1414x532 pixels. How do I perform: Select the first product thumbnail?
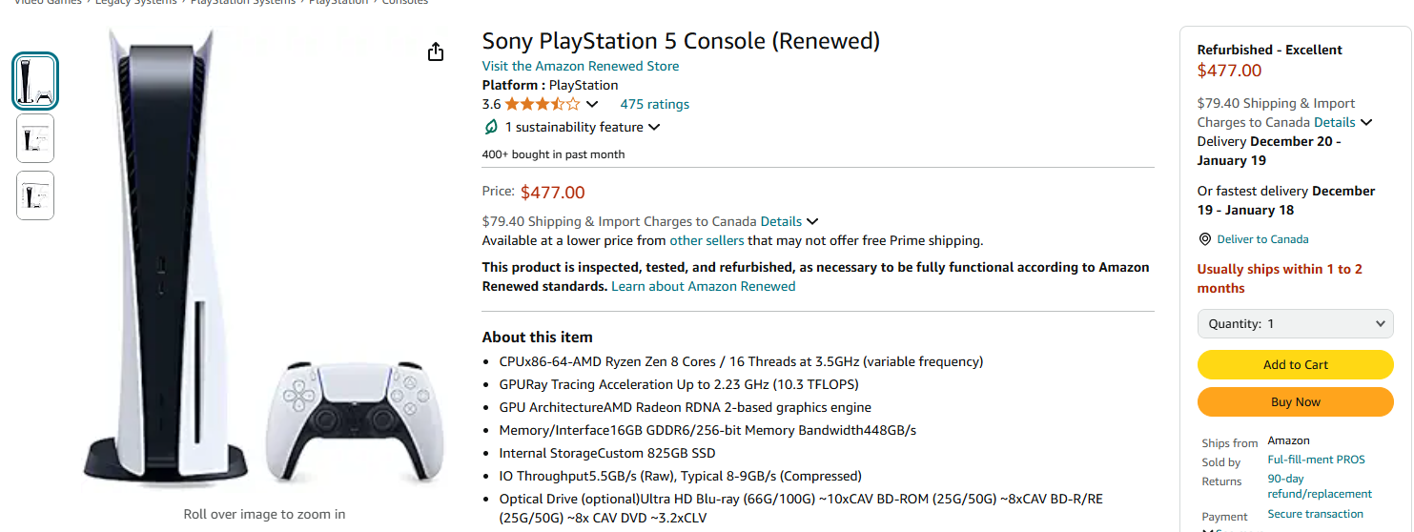coord(35,81)
